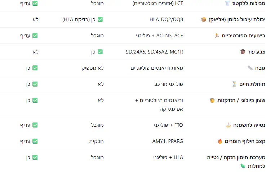Image resolution: width=270 pixels, height=172 pixels.
Task: Click the flame emoji beside קצב חילוף חומרים
Action: (x=220, y=141)
